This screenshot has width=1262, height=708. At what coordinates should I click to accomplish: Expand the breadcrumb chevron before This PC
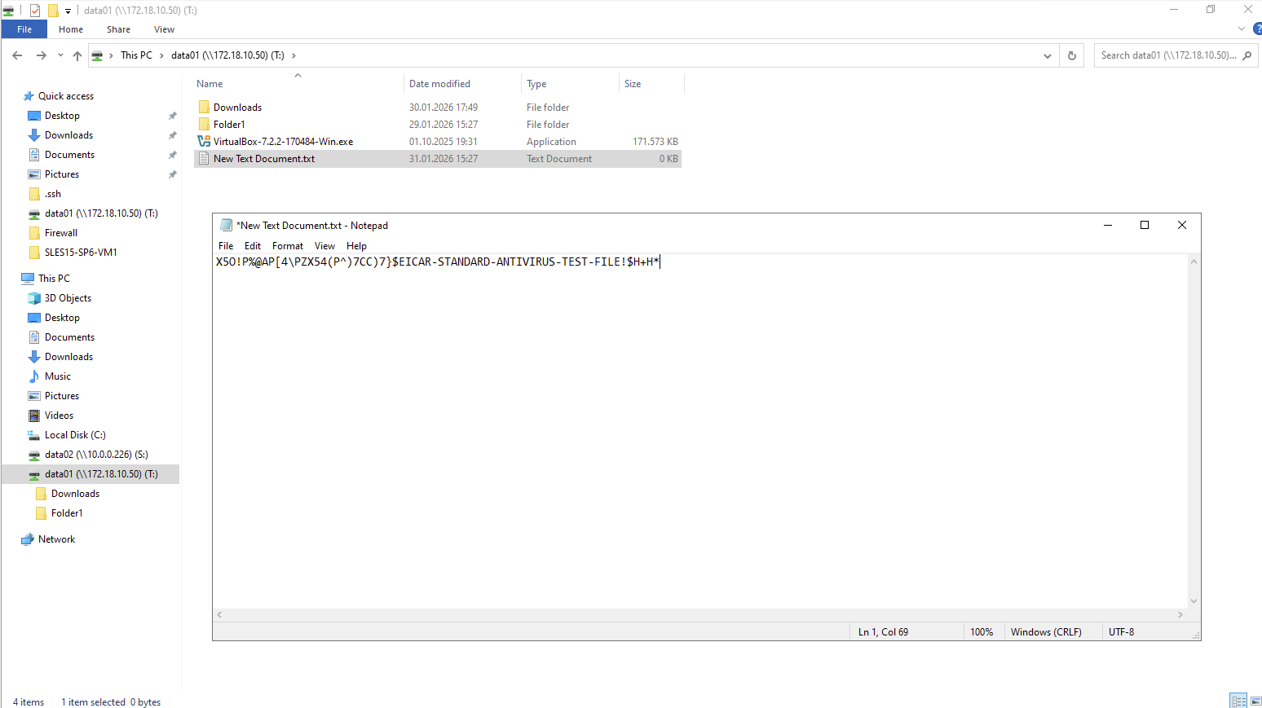point(111,55)
